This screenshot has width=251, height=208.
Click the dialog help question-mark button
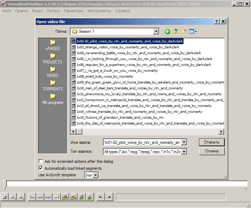(x=217, y=21)
